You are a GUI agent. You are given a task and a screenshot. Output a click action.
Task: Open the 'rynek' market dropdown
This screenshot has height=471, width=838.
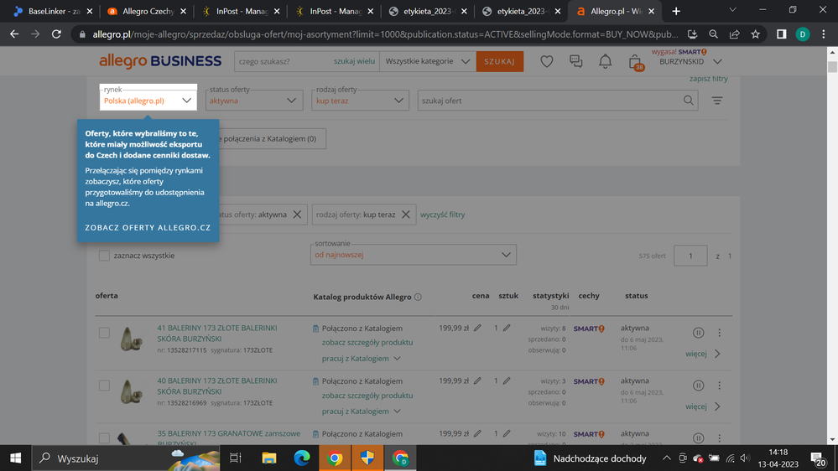(x=148, y=101)
